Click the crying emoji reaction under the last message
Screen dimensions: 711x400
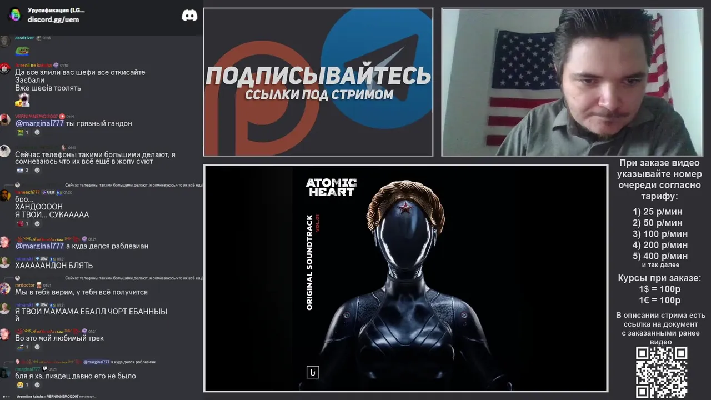[x=23, y=384]
